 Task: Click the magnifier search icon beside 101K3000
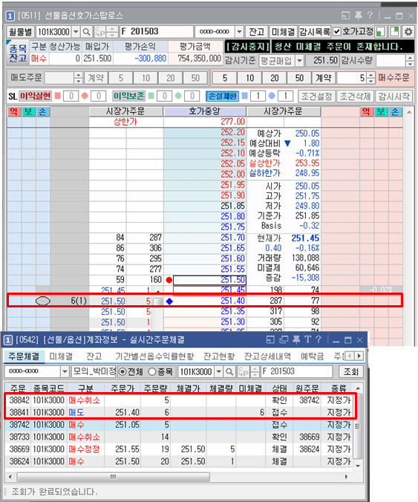pos(86,32)
